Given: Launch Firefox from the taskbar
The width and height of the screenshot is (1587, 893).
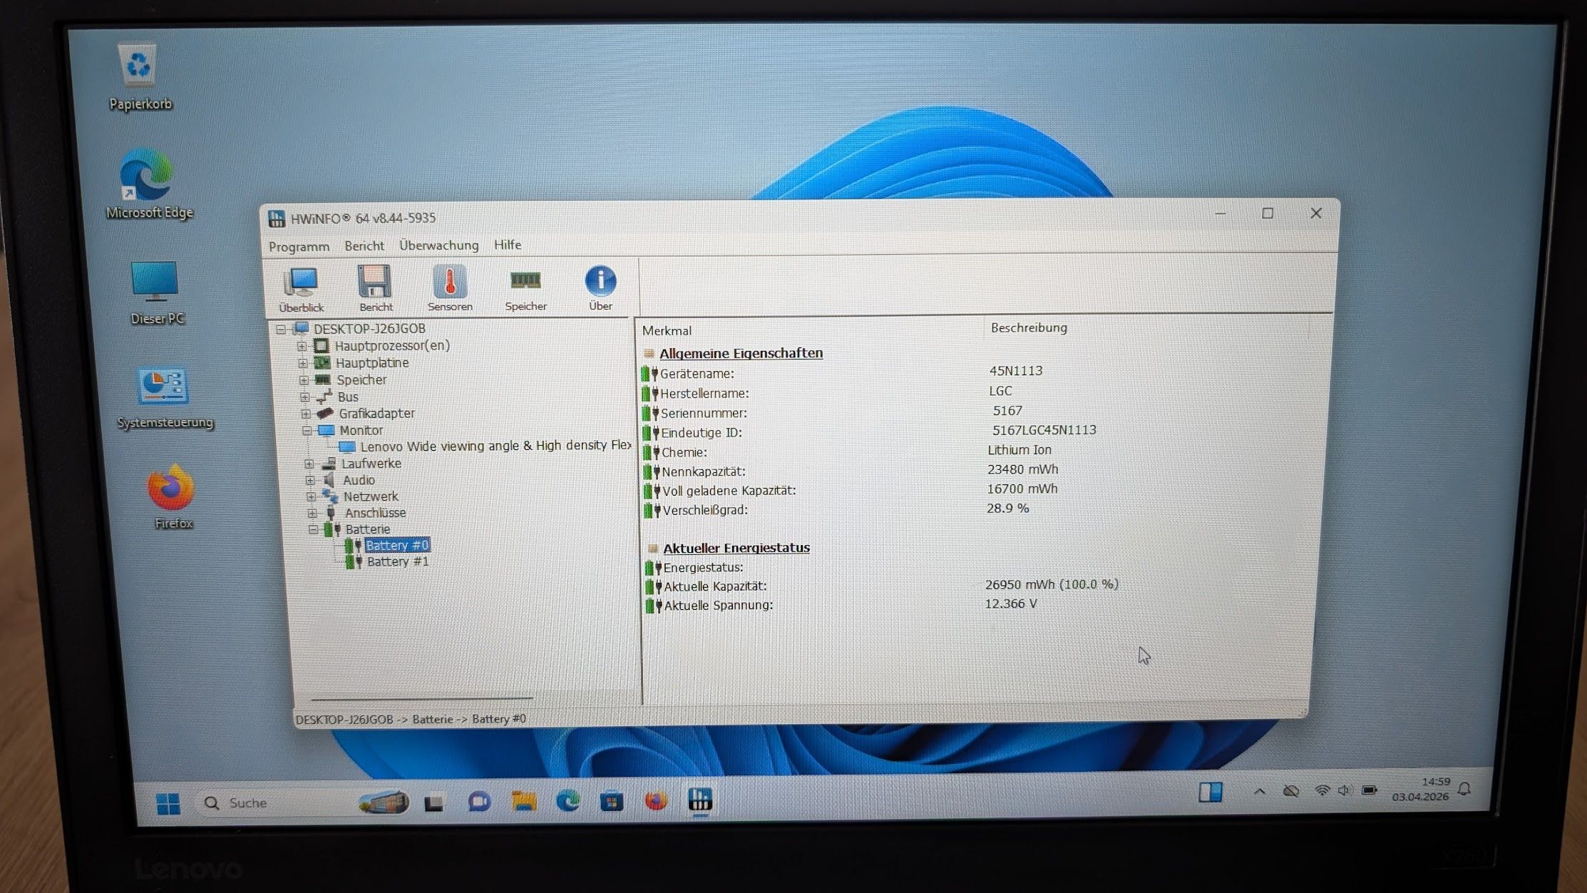Looking at the screenshot, I should [x=656, y=801].
